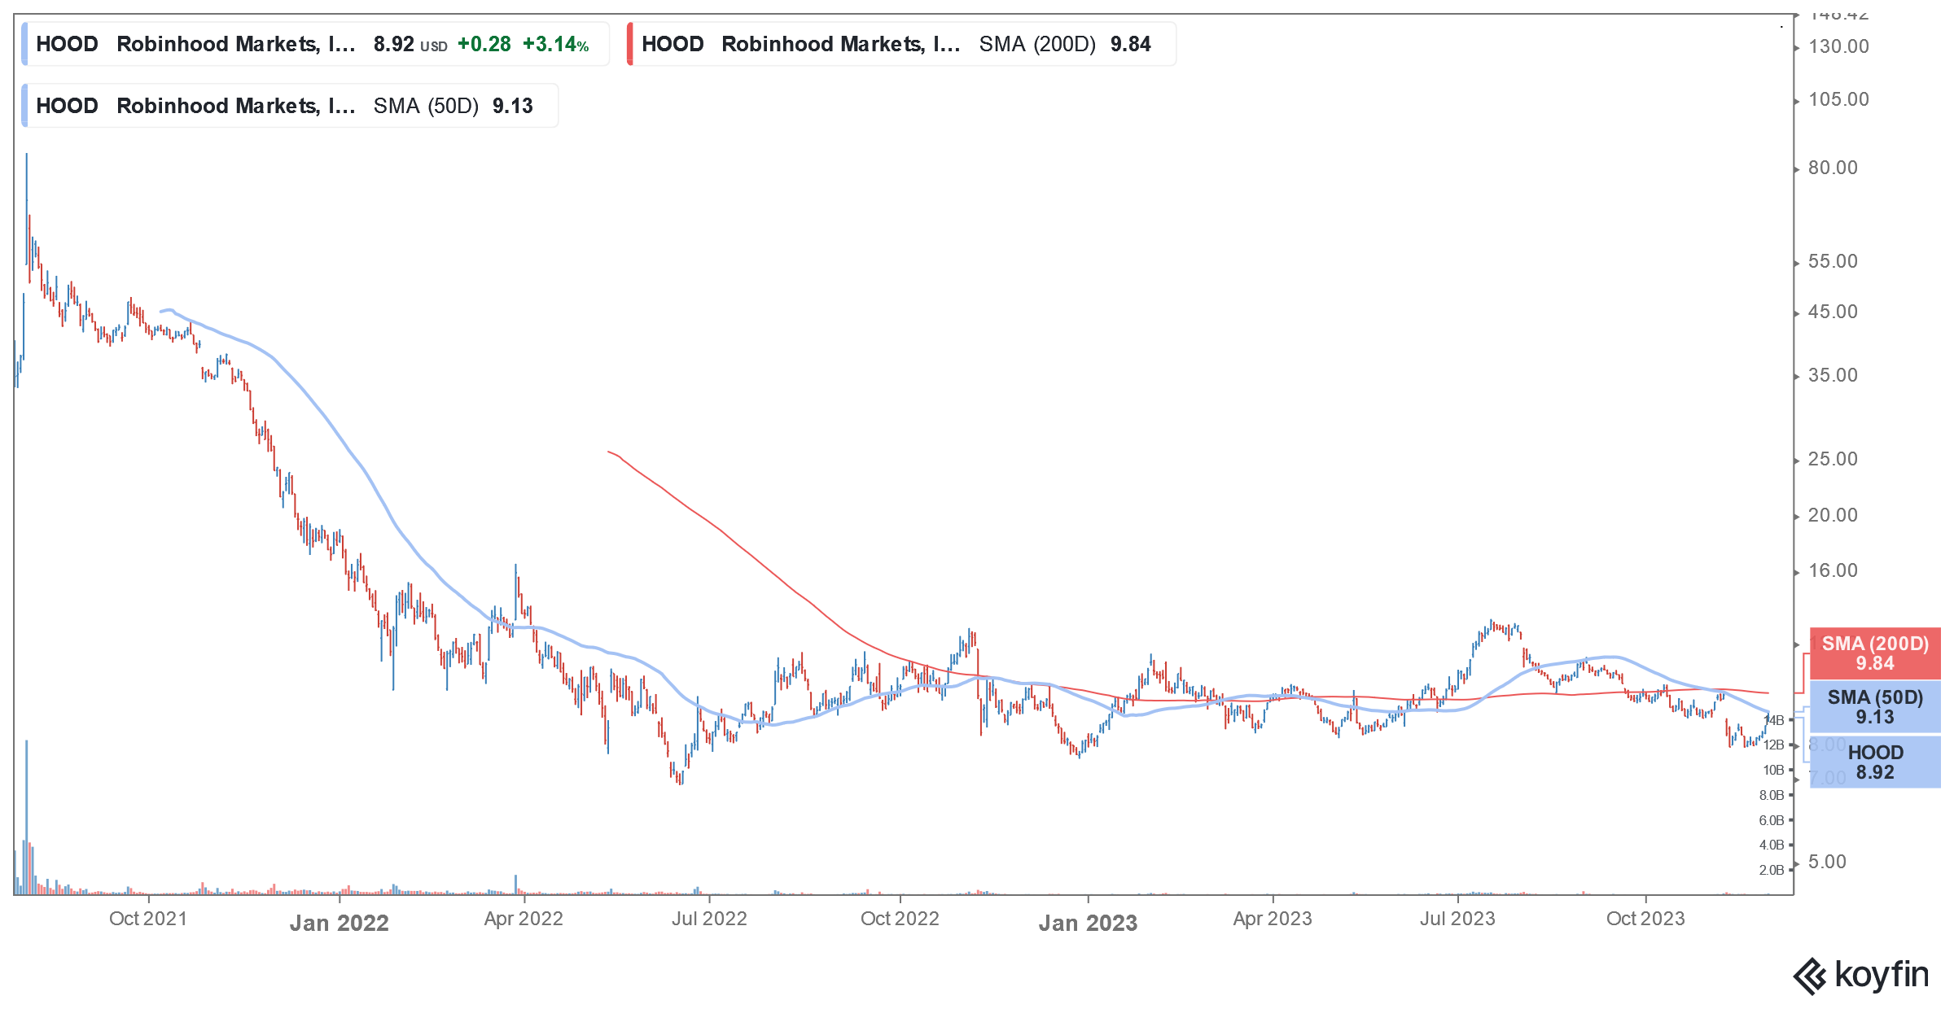Click the Oct 2023 date label
Image resolution: width=1954 pixels, height=1009 pixels.
point(1645,919)
